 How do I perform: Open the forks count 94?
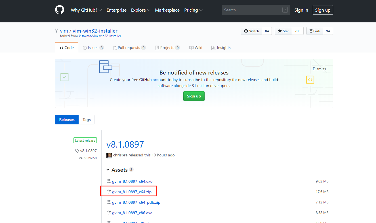tap(328, 31)
